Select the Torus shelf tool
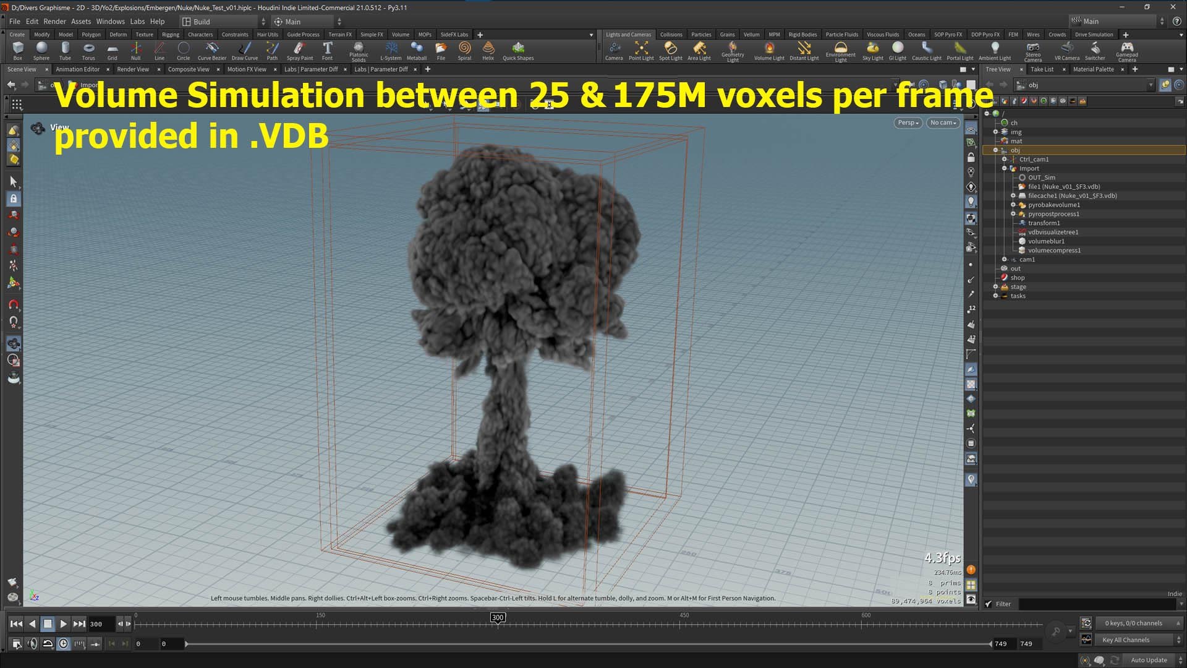The height and width of the screenshot is (668, 1187). click(x=88, y=51)
